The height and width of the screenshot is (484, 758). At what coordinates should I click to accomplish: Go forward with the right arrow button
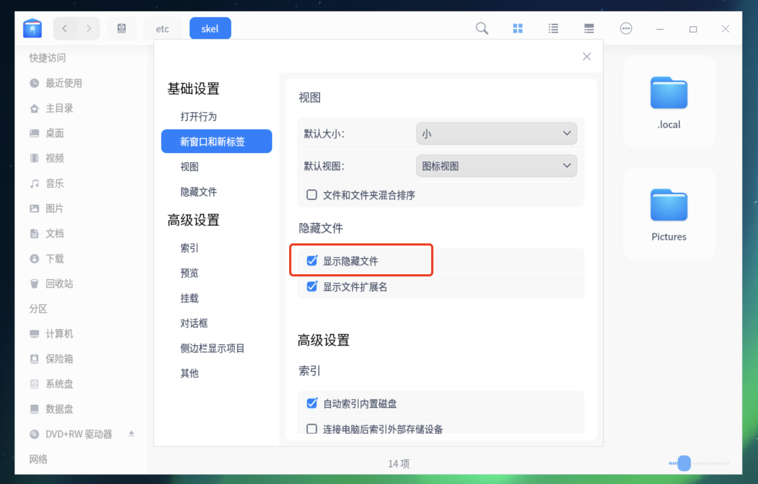(88, 28)
